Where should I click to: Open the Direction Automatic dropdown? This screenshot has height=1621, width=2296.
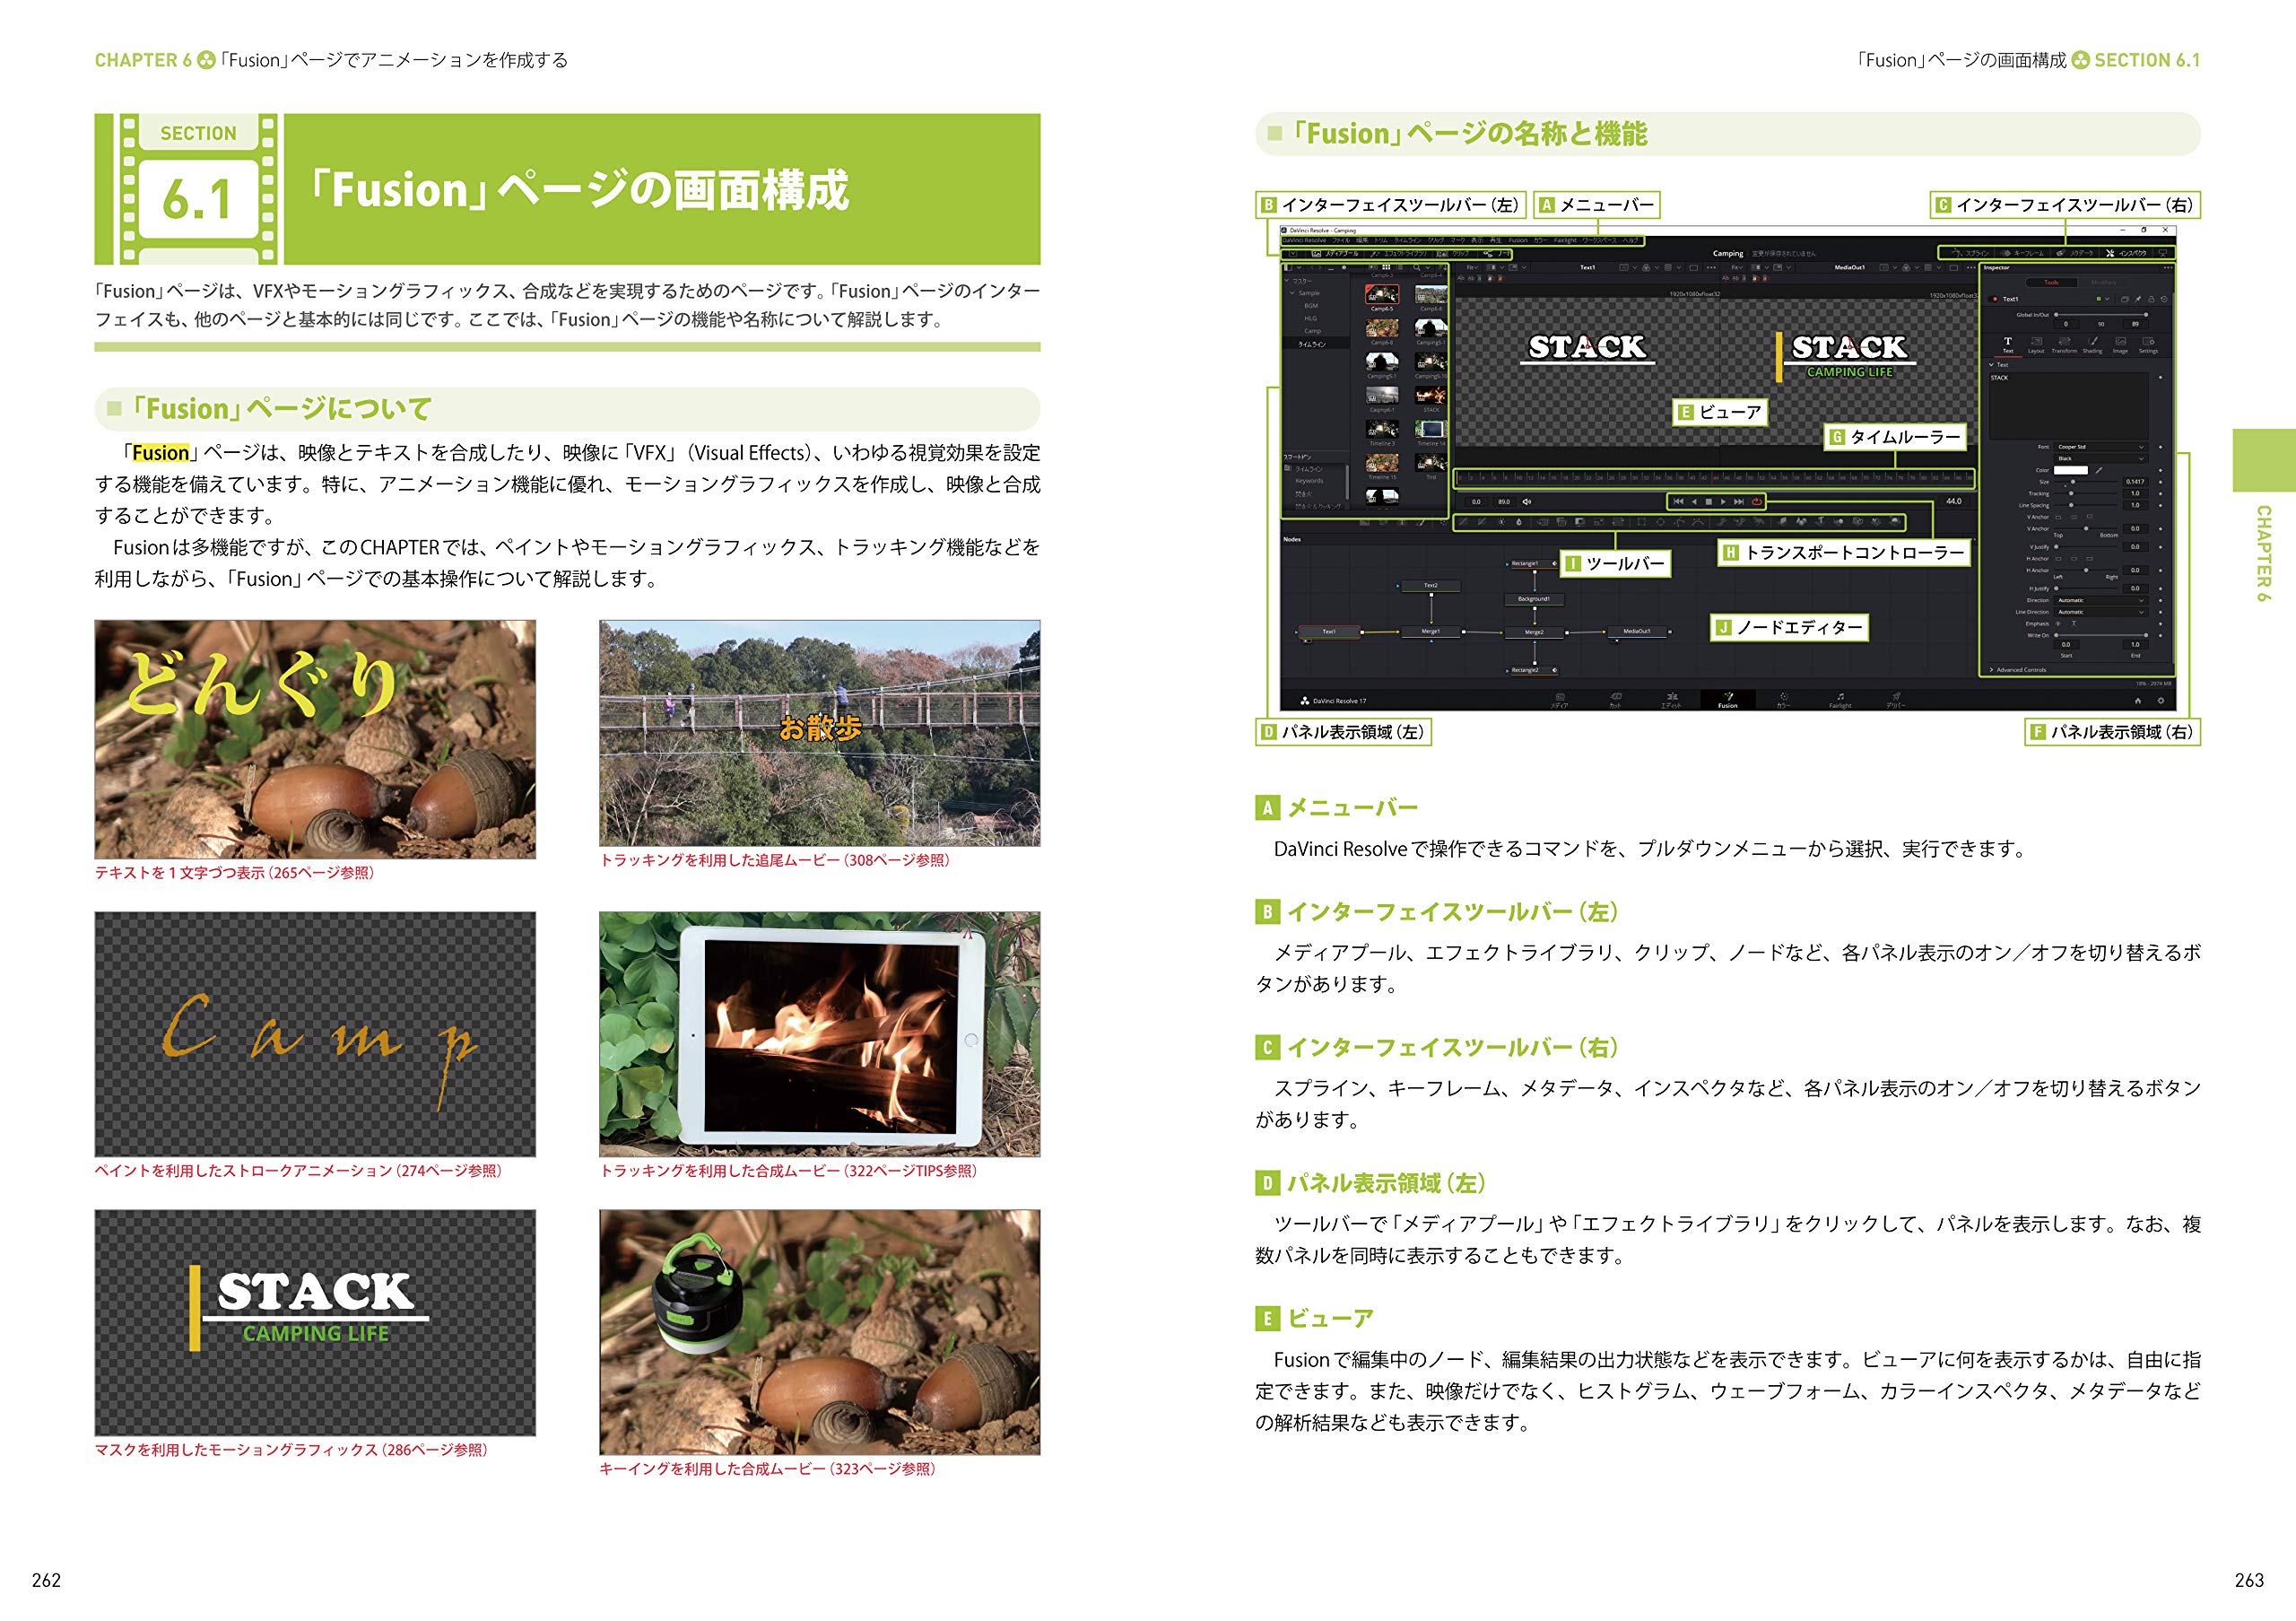[x=2100, y=600]
